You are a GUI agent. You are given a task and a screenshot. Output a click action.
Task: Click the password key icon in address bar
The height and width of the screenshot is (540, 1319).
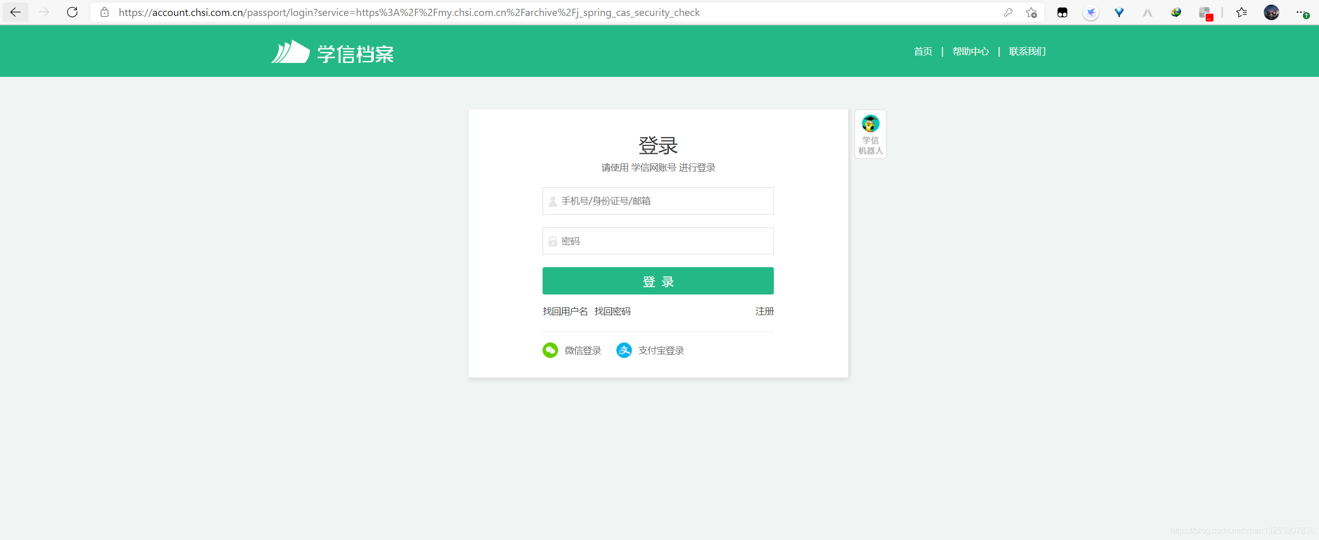pyautogui.click(x=1009, y=12)
